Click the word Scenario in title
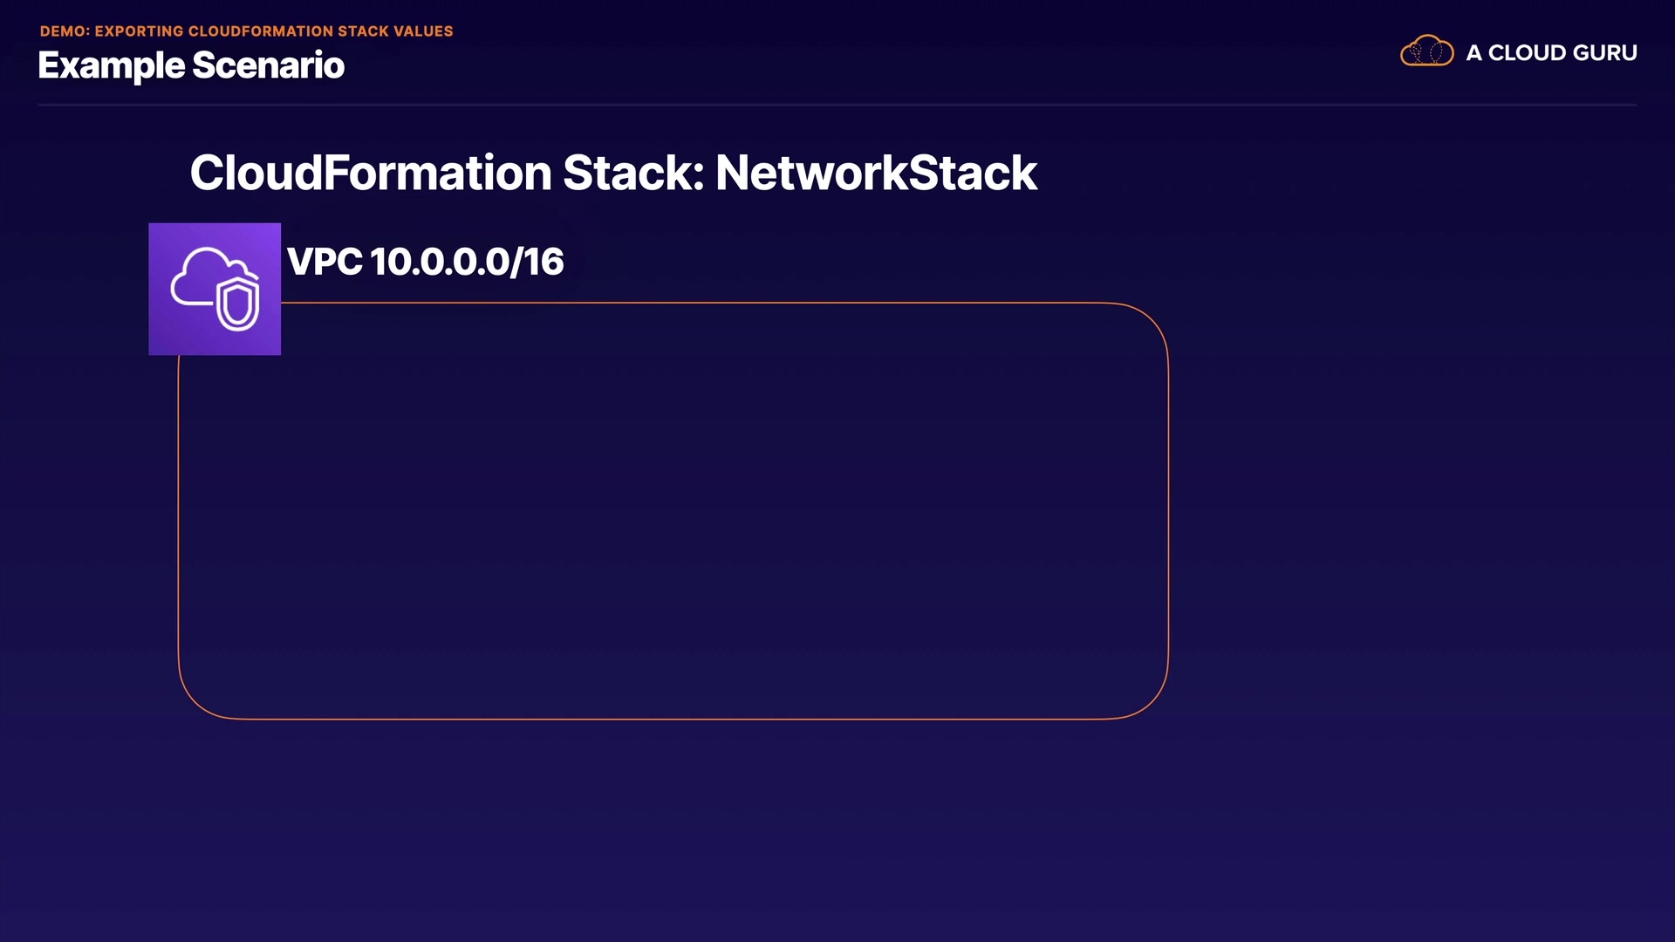The image size is (1675, 942). (268, 65)
